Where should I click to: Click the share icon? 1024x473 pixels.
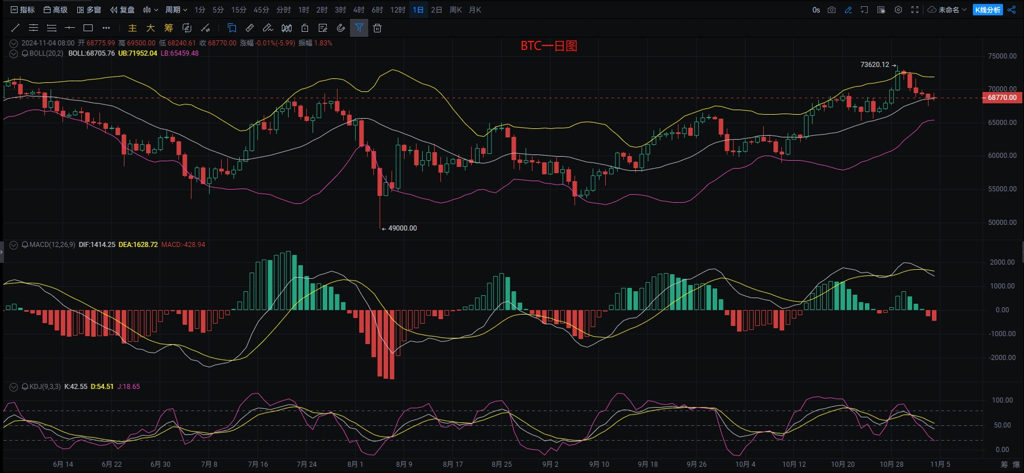coord(1011,10)
